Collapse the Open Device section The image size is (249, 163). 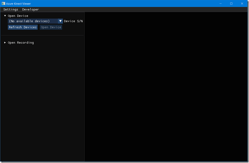click(5, 16)
